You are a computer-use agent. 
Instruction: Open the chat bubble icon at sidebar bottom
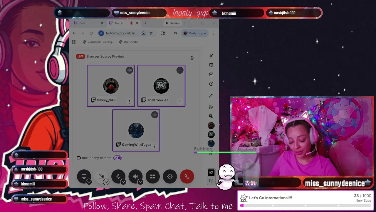point(211,181)
